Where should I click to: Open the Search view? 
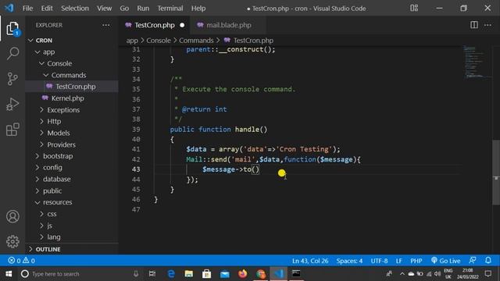(12, 53)
